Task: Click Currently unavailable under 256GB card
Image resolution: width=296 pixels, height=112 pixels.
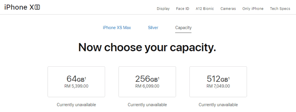Action: click(147, 105)
